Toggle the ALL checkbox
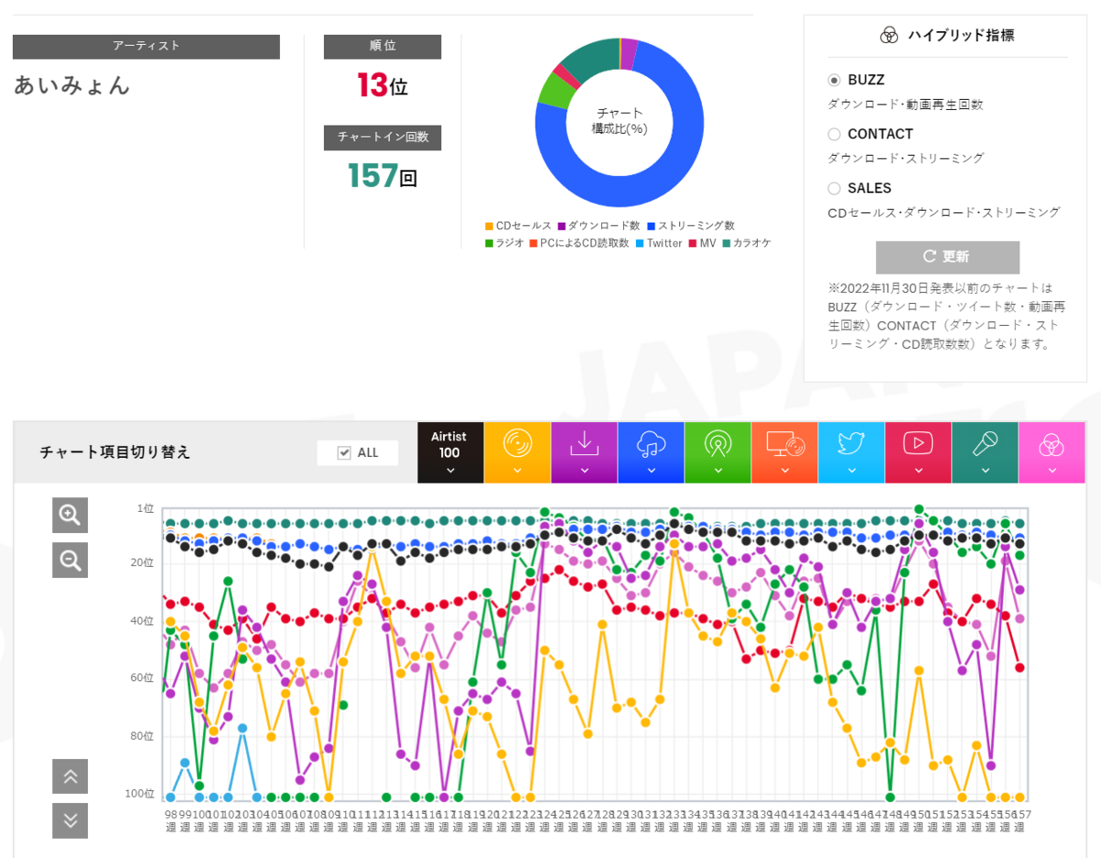This screenshot has height=858, width=1101. (345, 452)
